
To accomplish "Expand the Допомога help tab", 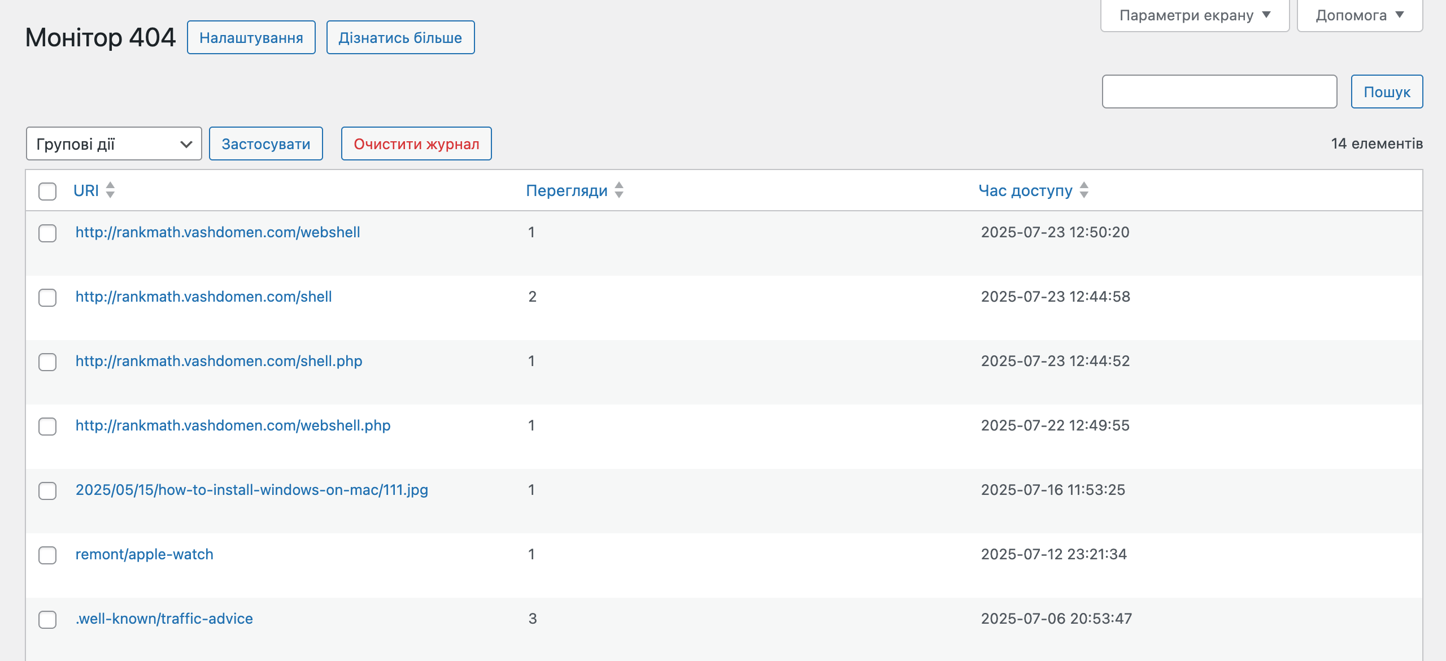I will (x=1360, y=15).
